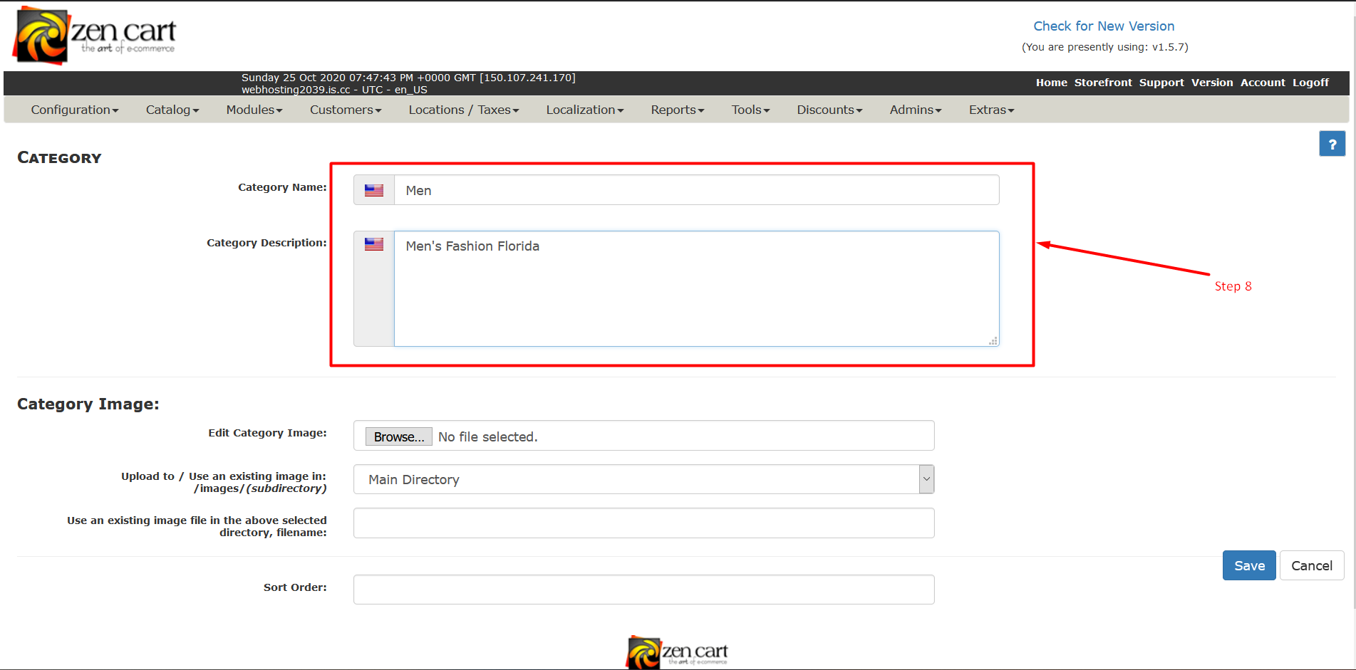
Task: Open the Support link in header
Action: pos(1161,83)
